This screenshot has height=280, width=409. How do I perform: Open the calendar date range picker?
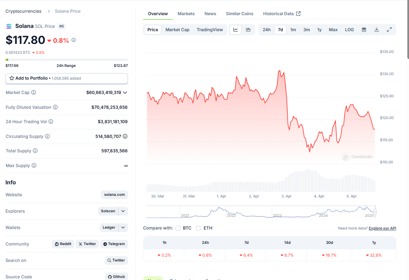[x=364, y=30]
